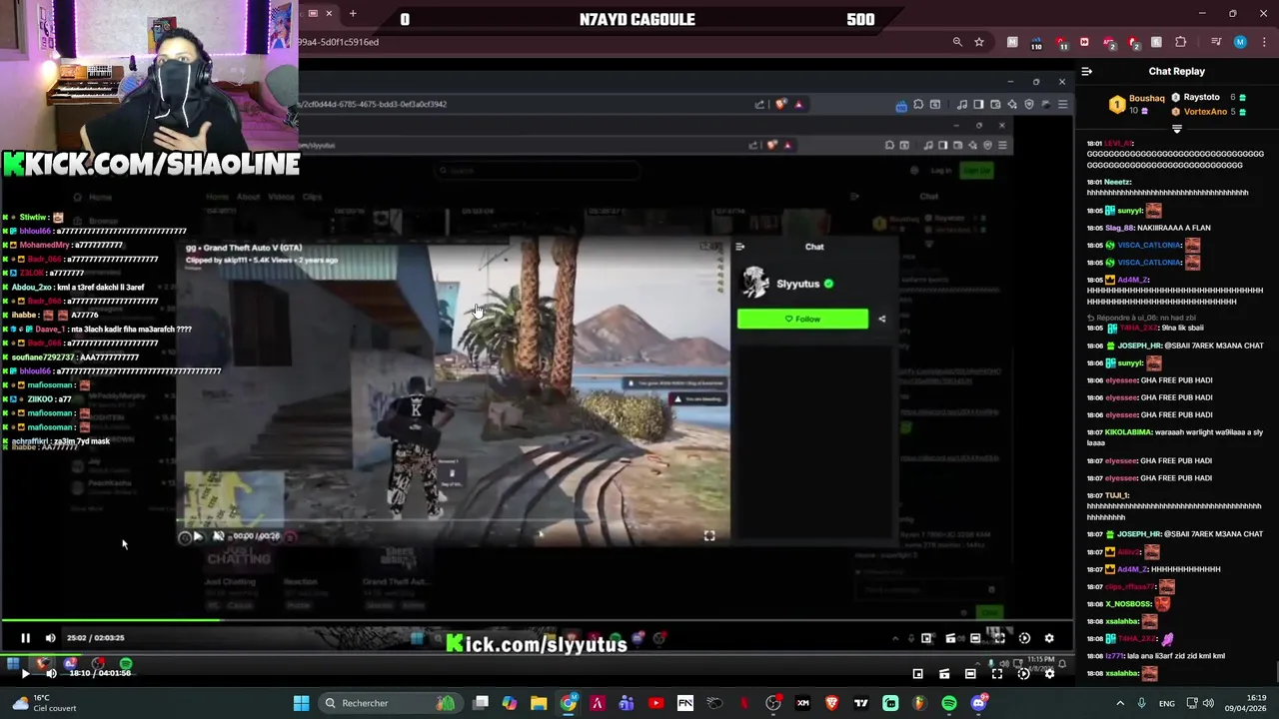Open settings gear of the 04:01:56 VOD player

click(1049, 674)
